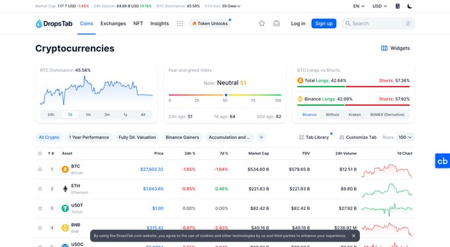Add a new tab with plus icon
Image resolution: width=450 pixels, height=247 pixels.
click(x=261, y=137)
